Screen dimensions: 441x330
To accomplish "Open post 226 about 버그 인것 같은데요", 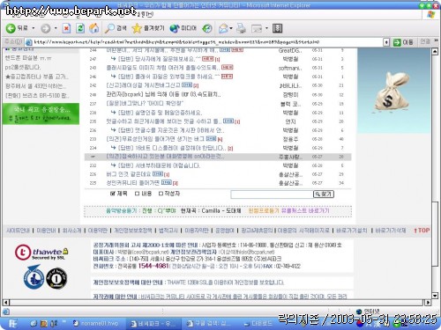I will click(128, 174).
